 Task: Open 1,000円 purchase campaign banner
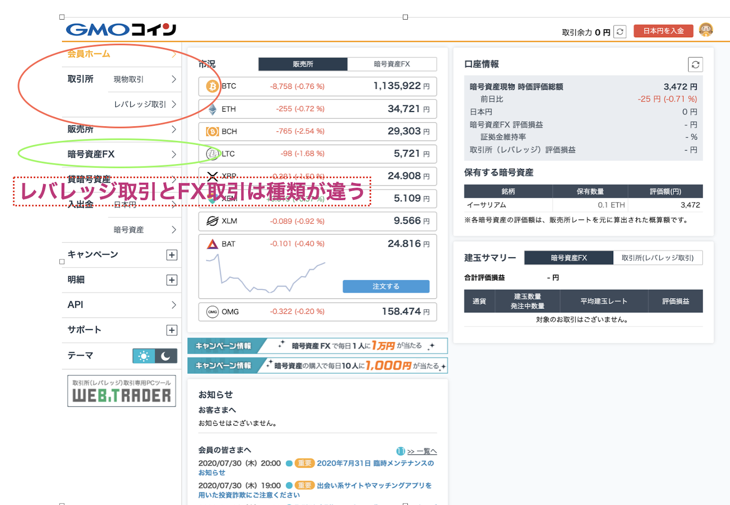pos(318,366)
